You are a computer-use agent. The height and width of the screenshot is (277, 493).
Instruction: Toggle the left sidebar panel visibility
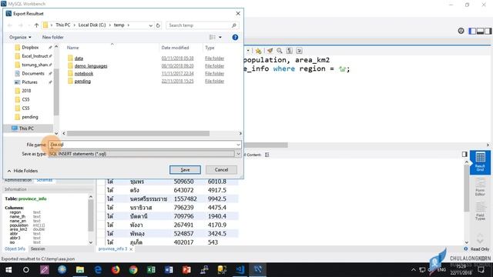[472, 31]
